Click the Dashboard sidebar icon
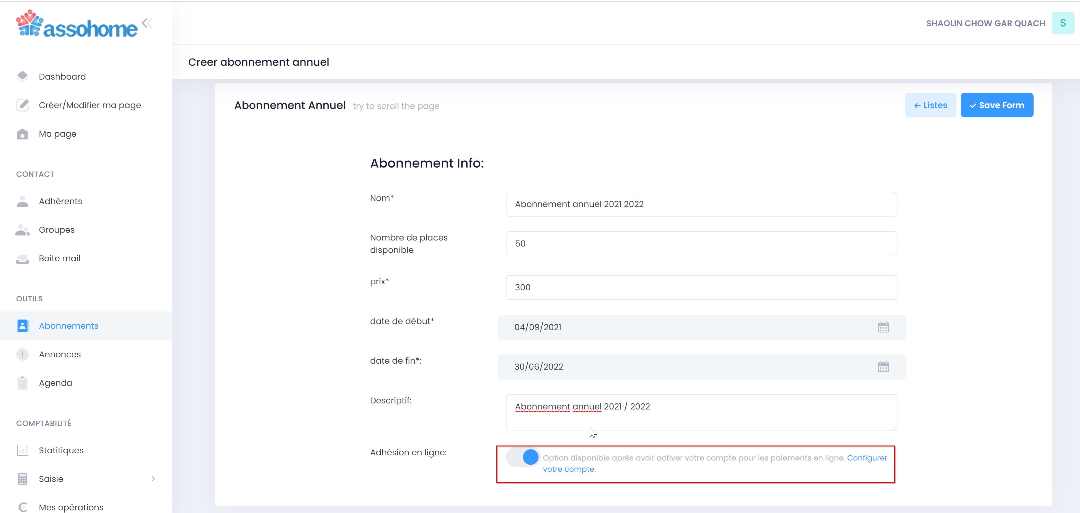This screenshot has width=1080, height=513. [x=22, y=76]
